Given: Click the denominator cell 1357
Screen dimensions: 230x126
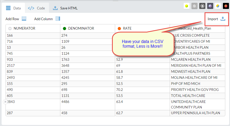Looking at the screenshot, I should pos(88,72).
